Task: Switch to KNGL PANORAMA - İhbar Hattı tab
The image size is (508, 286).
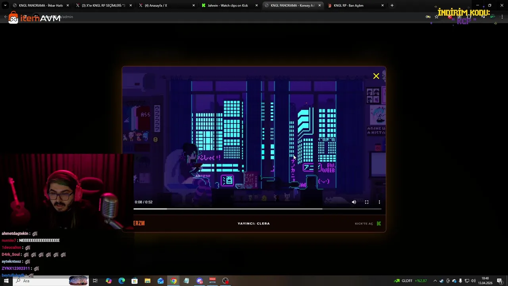Action: [x=41, y=6]
